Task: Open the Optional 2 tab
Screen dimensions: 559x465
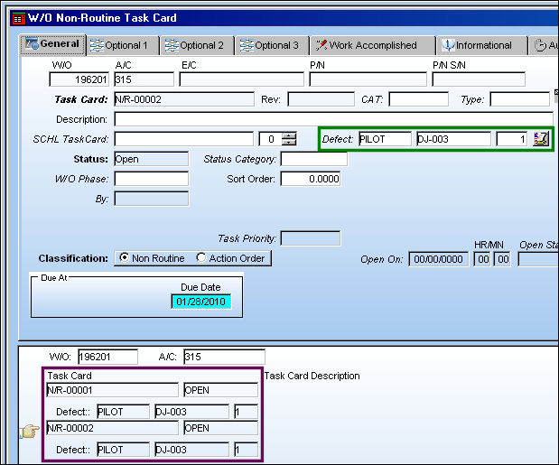Action: click(x=197, y=46)
